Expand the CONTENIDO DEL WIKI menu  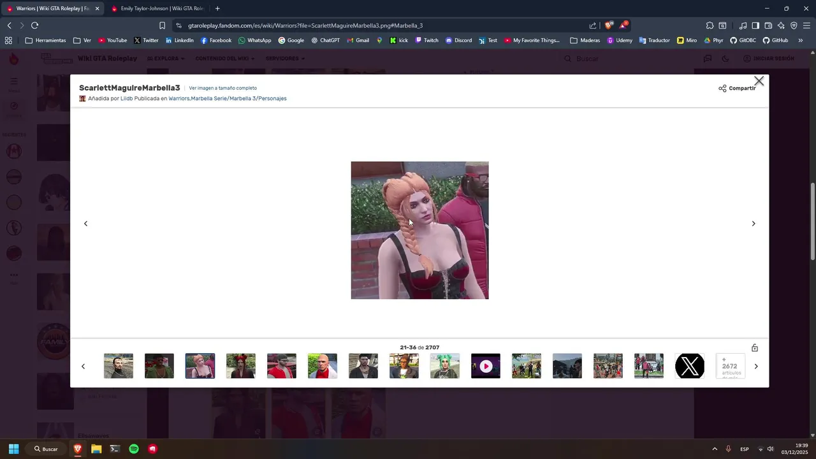(x=225, y=59)
